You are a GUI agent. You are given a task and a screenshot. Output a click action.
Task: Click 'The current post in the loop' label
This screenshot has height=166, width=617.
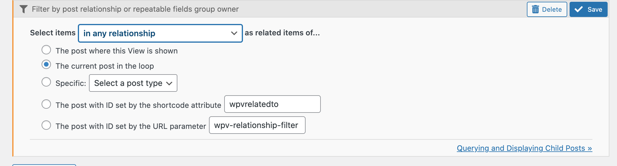point(105,66)
